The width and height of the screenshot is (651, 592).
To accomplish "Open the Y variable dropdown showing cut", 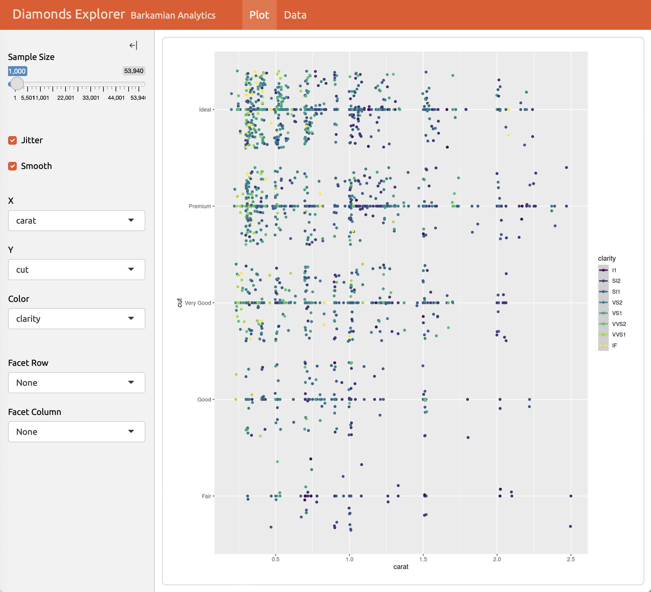I will pos(76,269).
